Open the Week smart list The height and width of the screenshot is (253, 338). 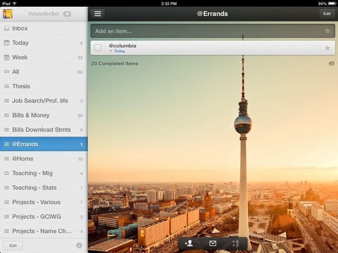pyautogui.click(x=44, y=57)
